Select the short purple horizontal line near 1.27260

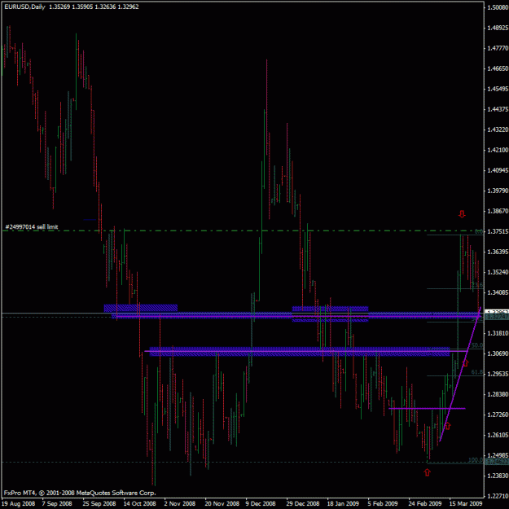[427, 408]
